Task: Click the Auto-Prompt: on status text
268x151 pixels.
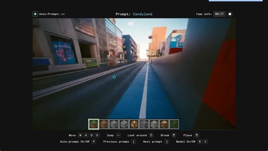Action: 52,14
